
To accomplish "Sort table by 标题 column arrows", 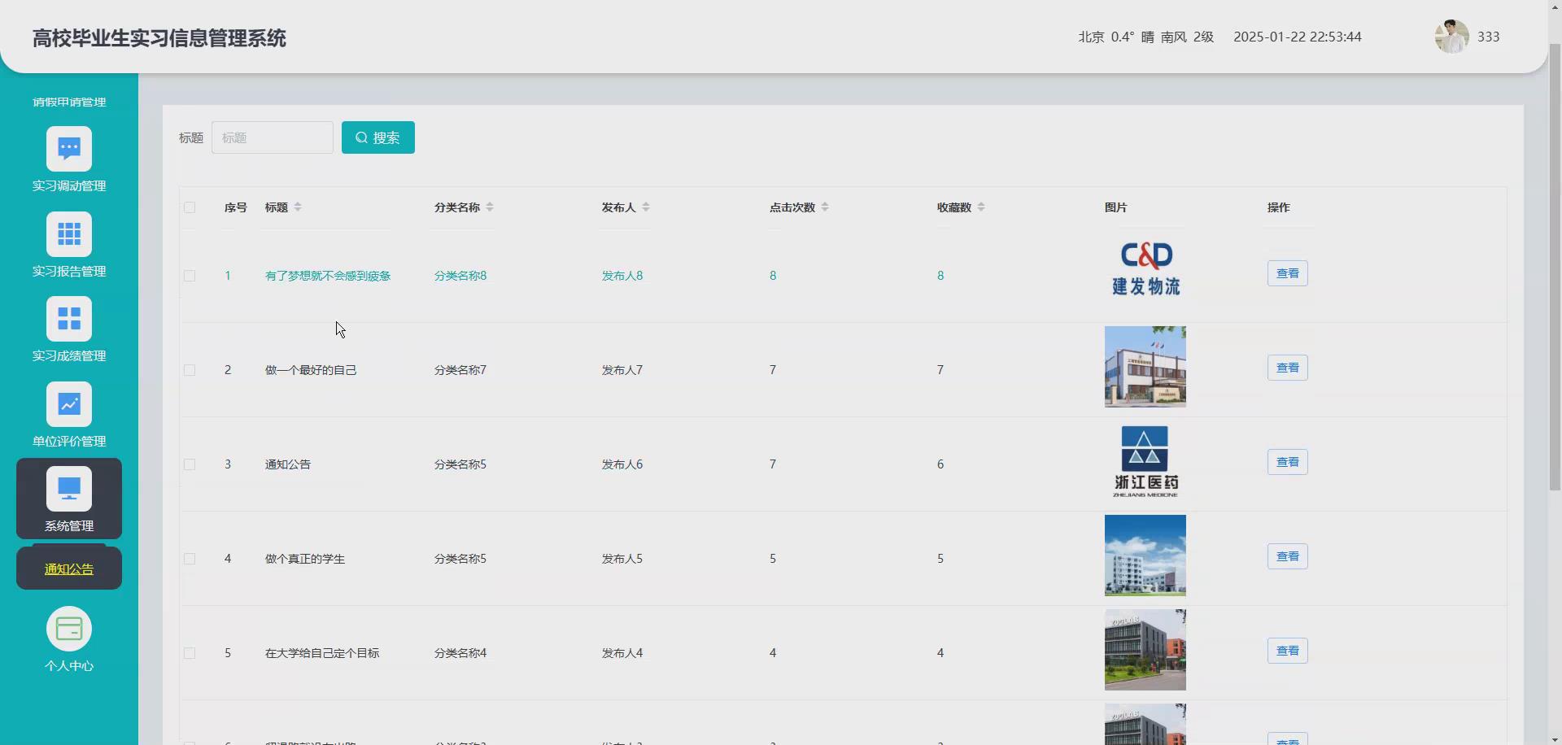I will [x=298, y=207].
